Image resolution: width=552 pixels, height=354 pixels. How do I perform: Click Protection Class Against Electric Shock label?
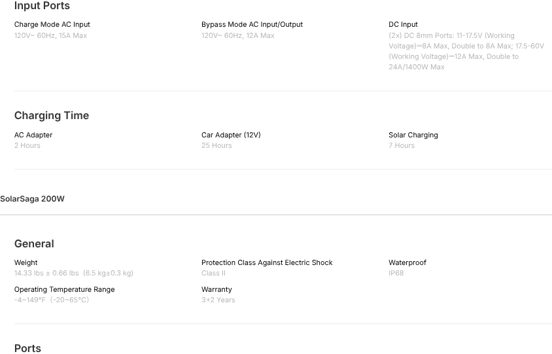pyautogui.click(x=267, y=262)
